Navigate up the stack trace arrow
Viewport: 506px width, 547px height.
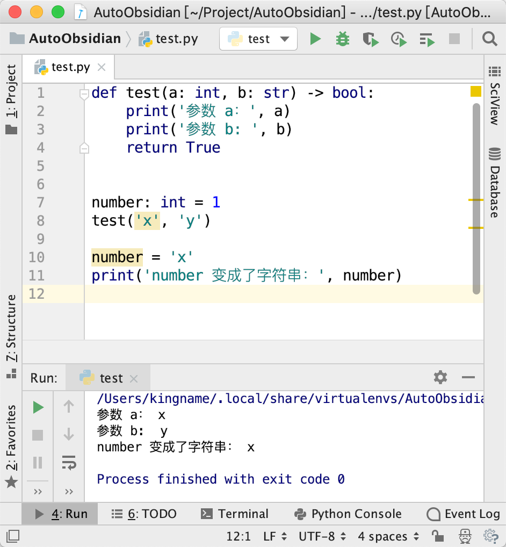click(69, 407)
